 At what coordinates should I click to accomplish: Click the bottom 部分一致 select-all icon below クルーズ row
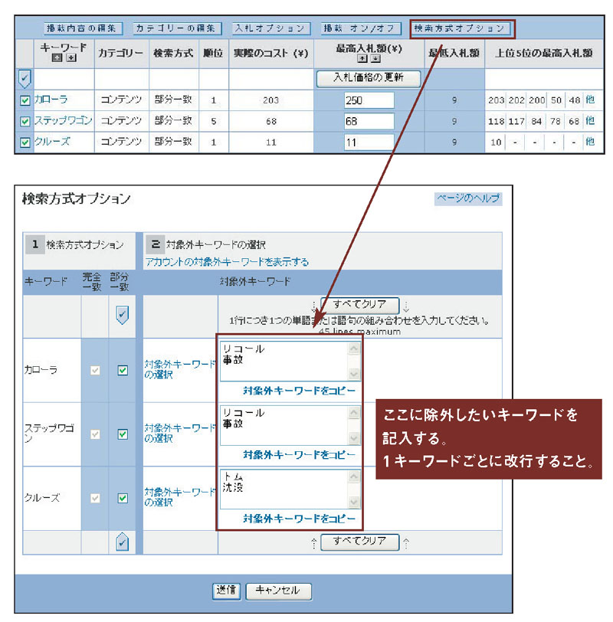(122, 541)
